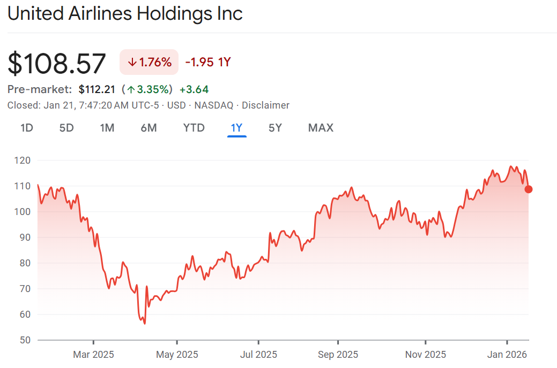Image resolution: width=557 pixels, height=368 pixels.
Task: Open the 1M chart range
Action: coord(107,128)
